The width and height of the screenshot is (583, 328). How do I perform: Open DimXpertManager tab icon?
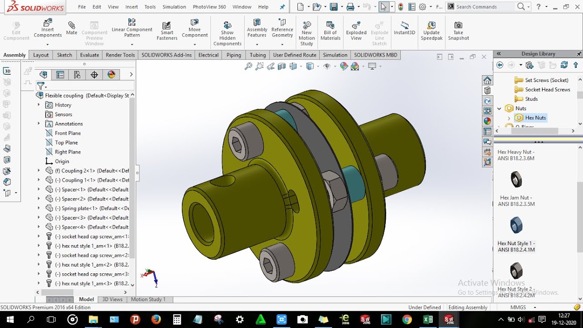click(x=94, y=75)
